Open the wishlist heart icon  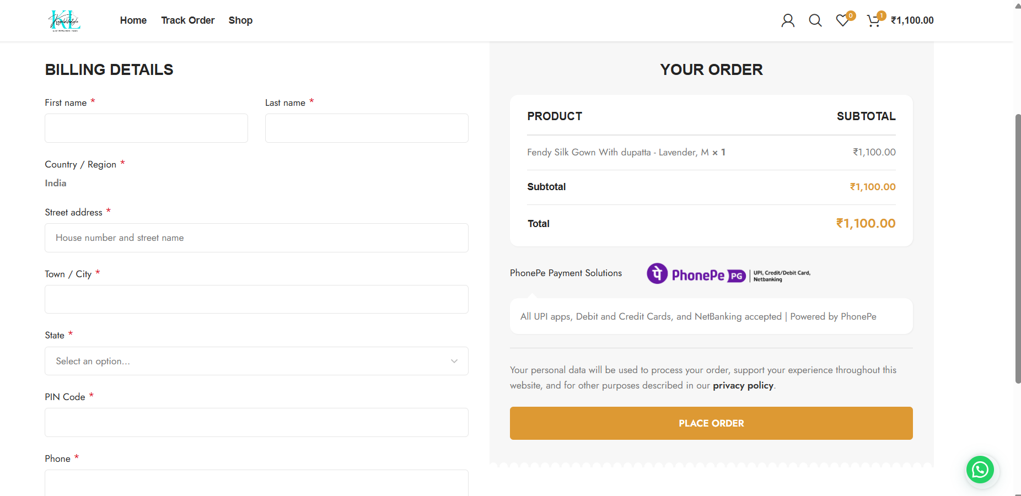[x=842, y=21]
